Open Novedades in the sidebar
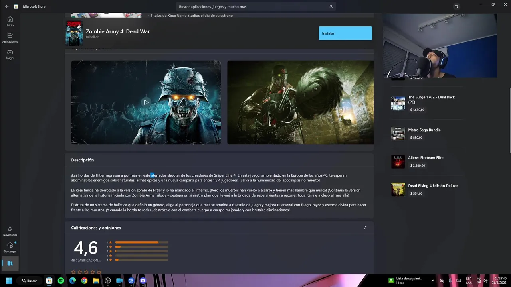The width and height of the screenshot is (511, 287). click(x=10, y=231)
